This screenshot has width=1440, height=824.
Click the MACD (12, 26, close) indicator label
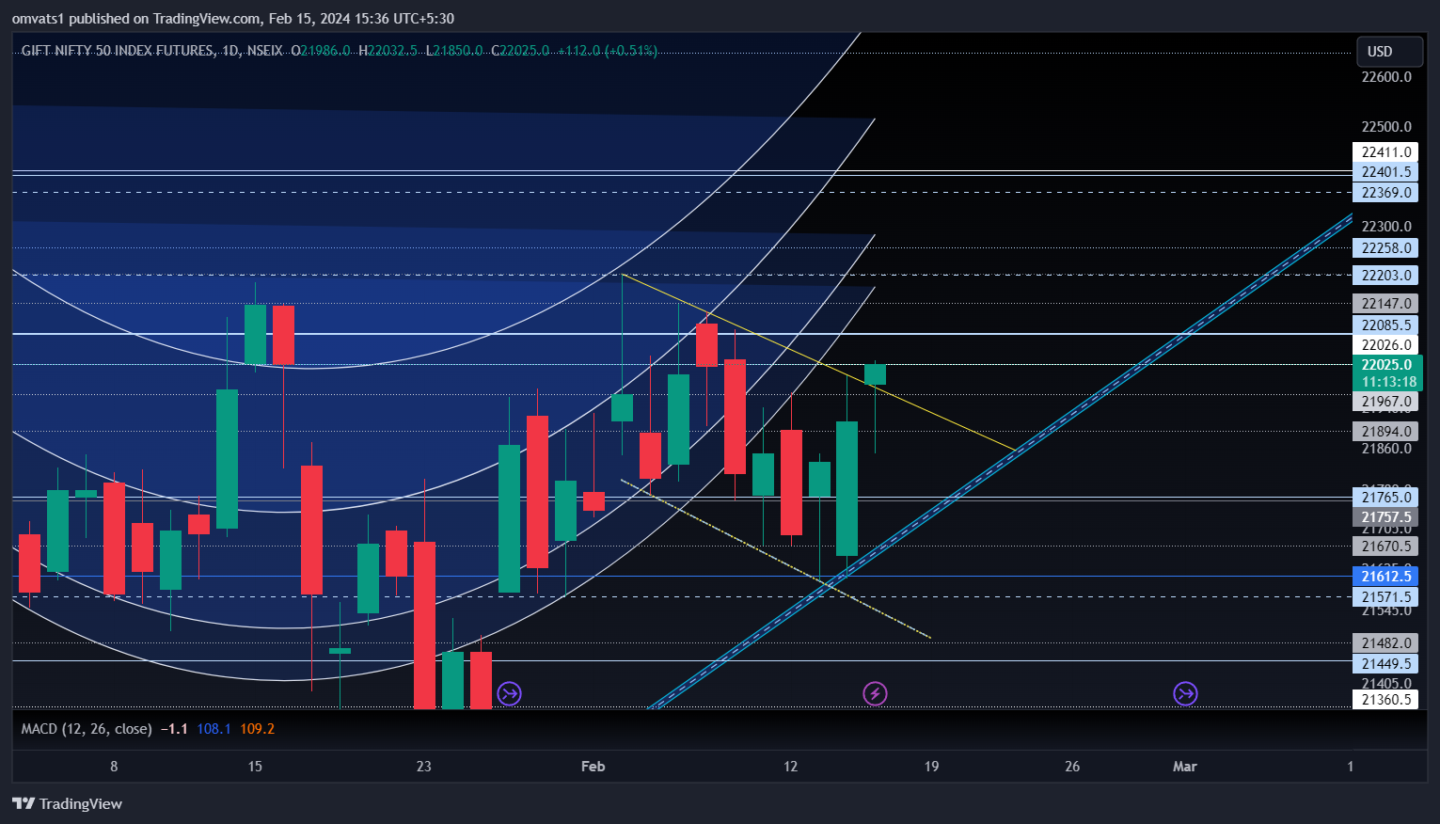coord(87,729)
